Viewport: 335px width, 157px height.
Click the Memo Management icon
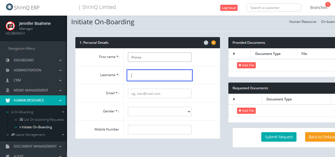pyautogui.click(x=8, y=90)
